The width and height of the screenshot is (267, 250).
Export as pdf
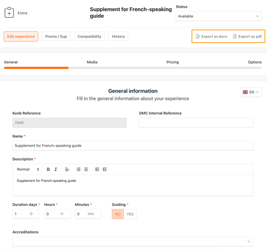pyautogui.click(x=247, y=37)
